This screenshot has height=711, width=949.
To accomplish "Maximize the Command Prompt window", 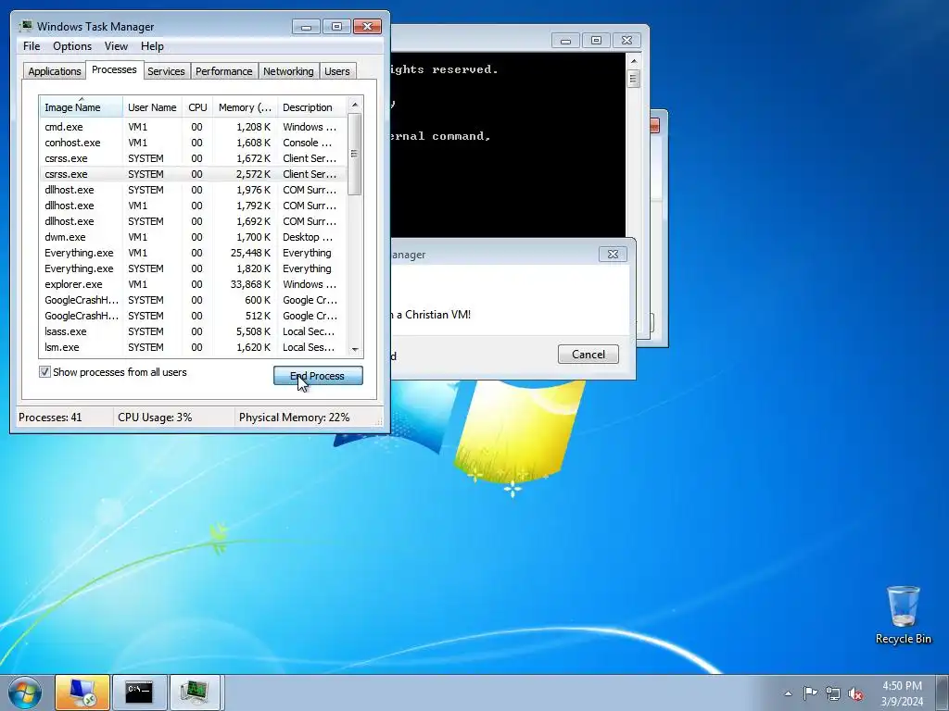I will pos(596,41).
